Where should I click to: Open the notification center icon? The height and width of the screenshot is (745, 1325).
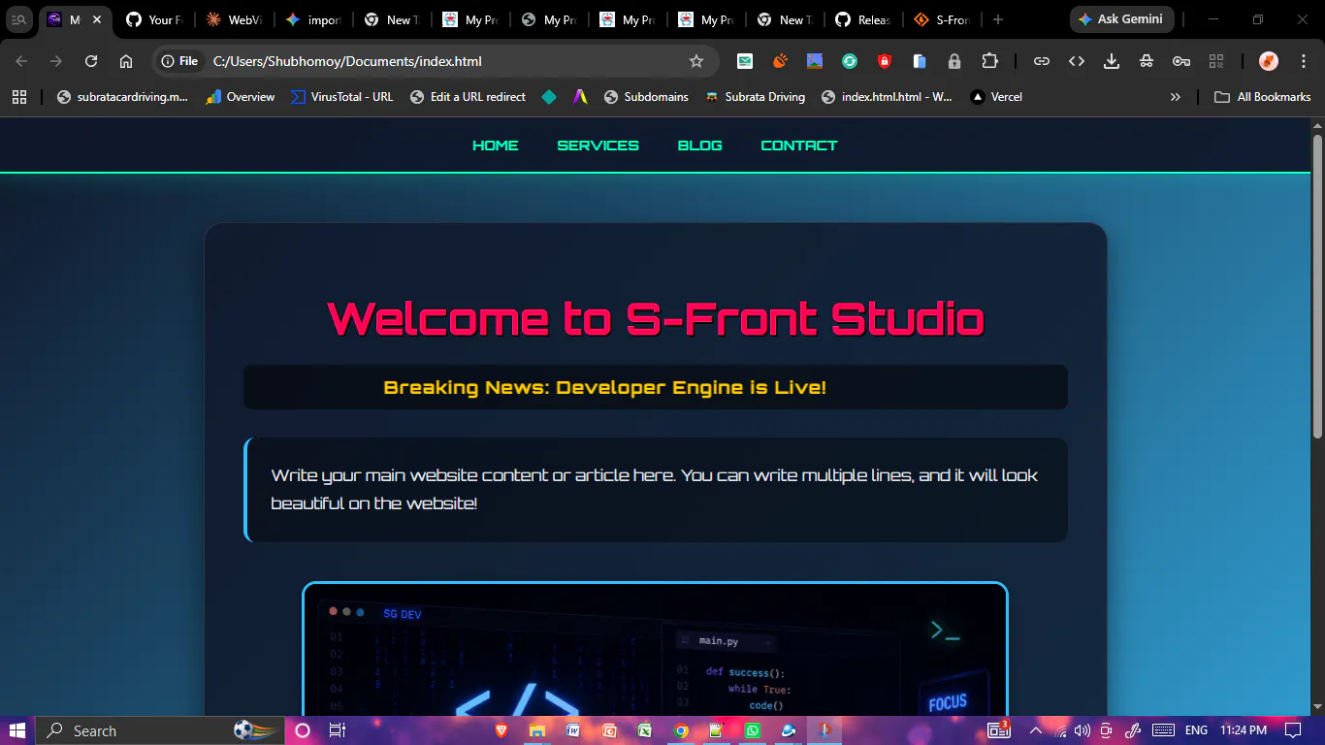click(1293, 730)
